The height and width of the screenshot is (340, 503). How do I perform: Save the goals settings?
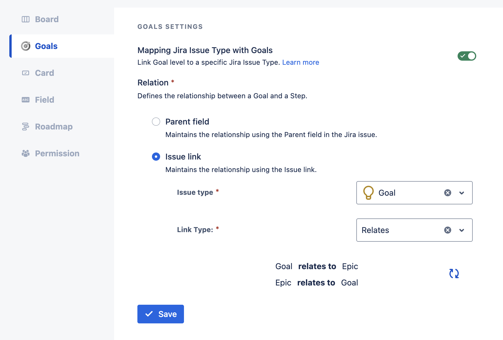point(161,314)
